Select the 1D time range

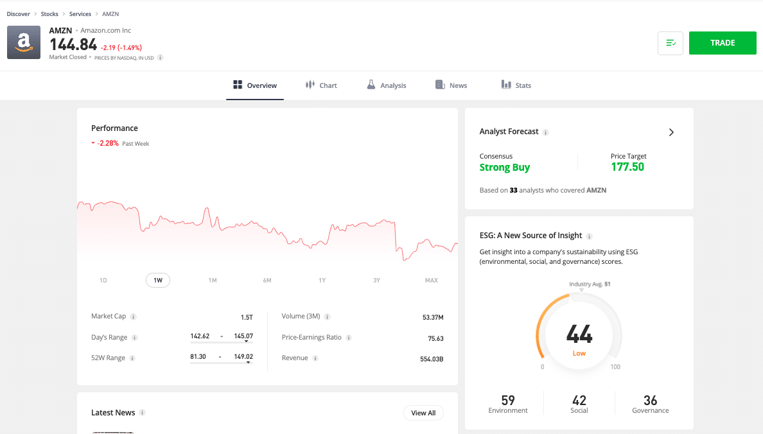(x=103, y=281)
